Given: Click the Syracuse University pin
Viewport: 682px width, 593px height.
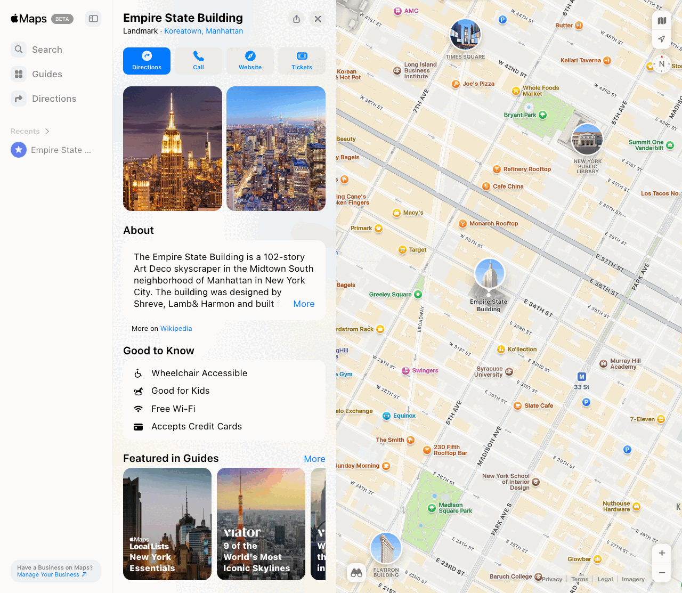Looking at the screenshot, I should 509,371.
